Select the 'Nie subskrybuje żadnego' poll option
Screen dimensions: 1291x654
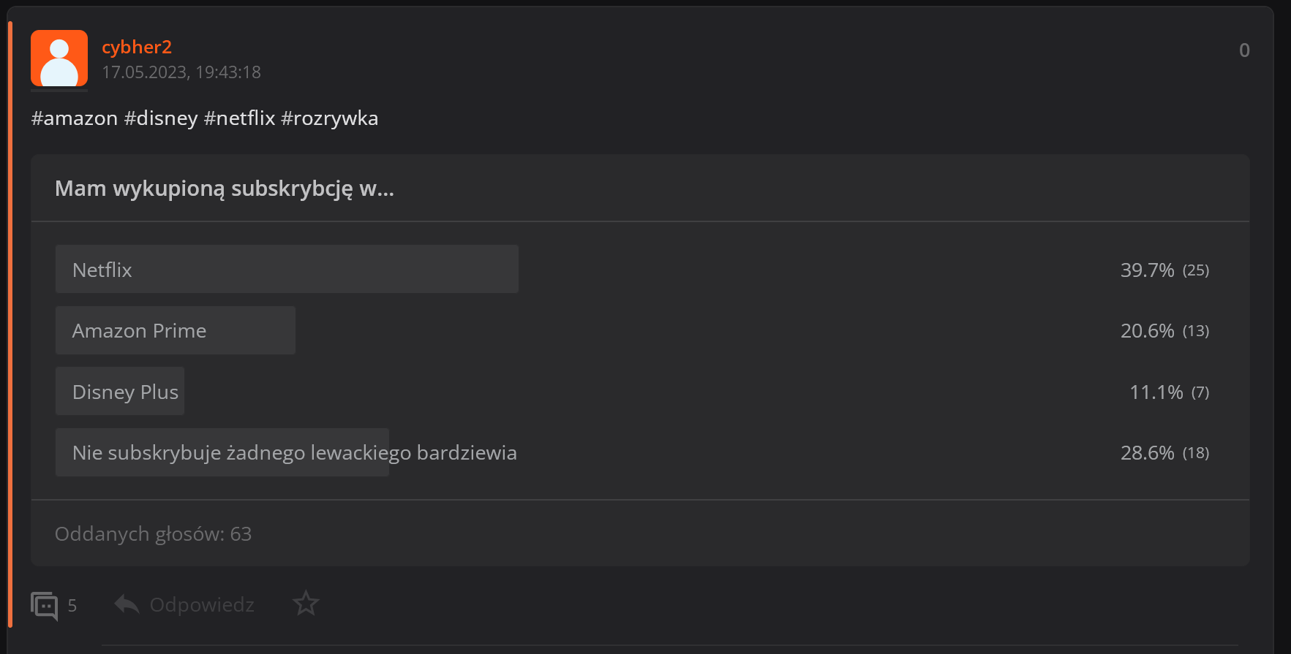[294, 453]
